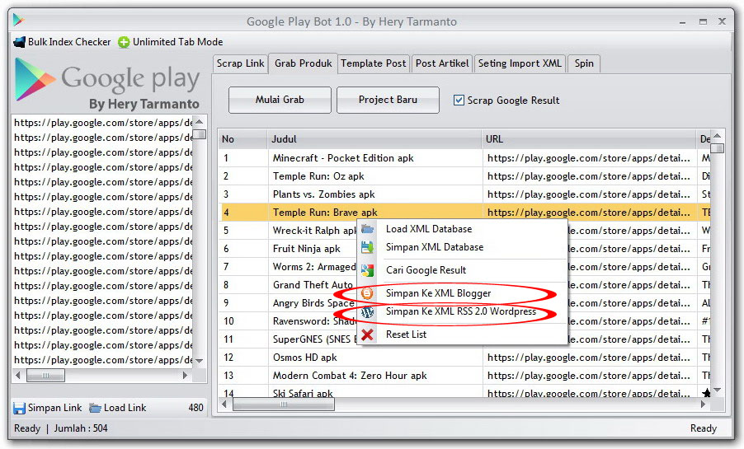Click the Cari Google Result Google icon

click(x=367, y=270)
